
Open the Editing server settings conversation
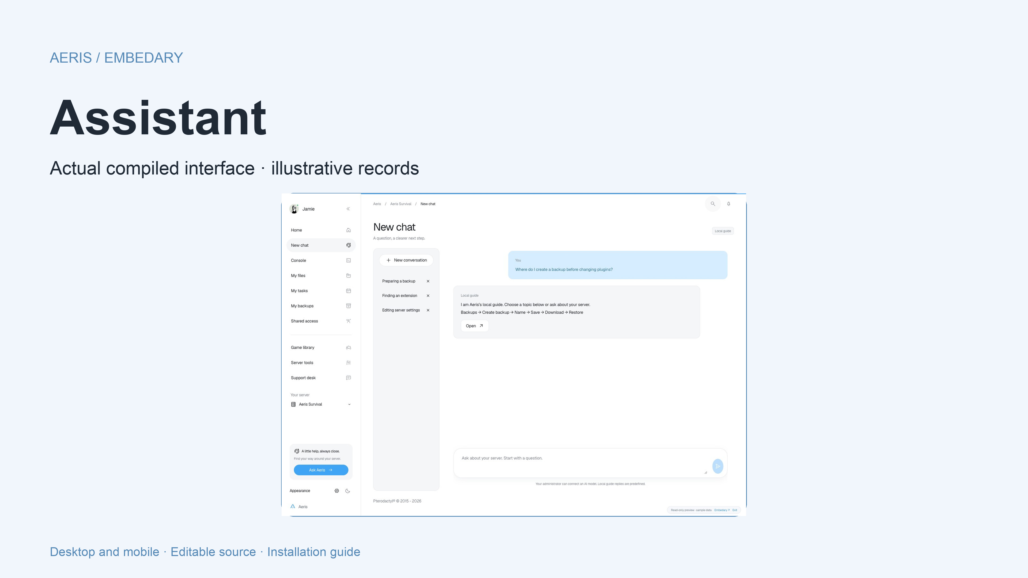(401, 310)
